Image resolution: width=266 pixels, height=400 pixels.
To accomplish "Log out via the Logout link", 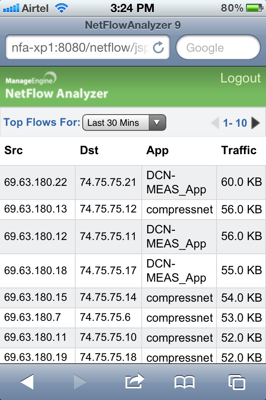I will tap(241, 78).
